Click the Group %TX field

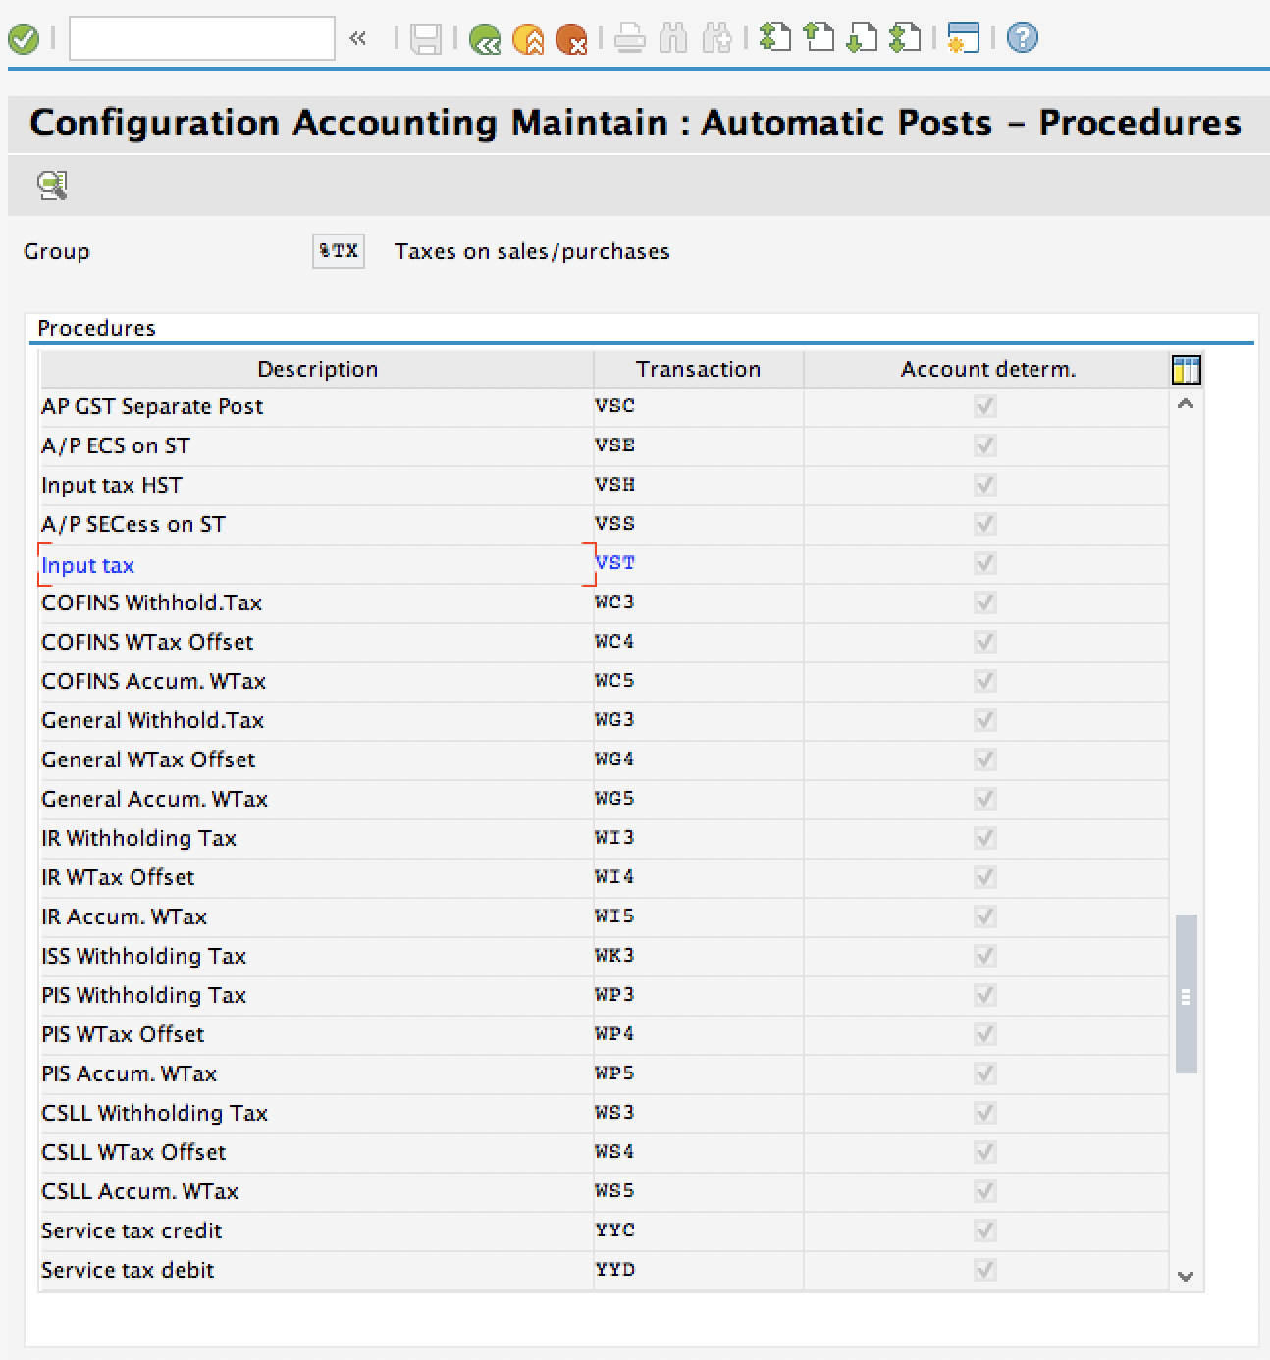coord(339,251)
